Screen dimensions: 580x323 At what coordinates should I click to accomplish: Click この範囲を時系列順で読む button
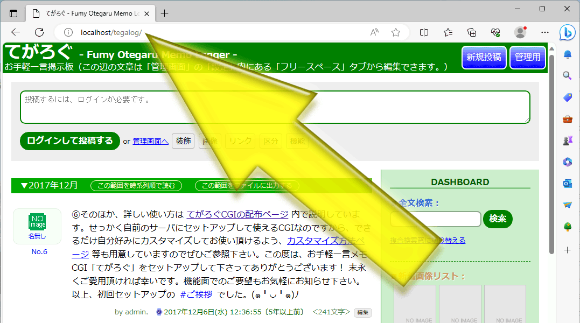136,186
